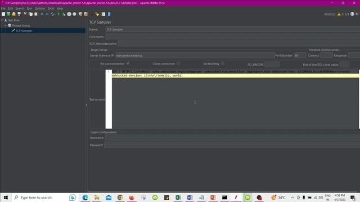Screen dimensions: 360x202
Task: Open Excel from the taskbar
Action: click(178, 198)
